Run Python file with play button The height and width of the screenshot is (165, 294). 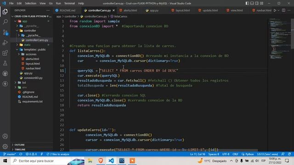[x=275, y=10]
